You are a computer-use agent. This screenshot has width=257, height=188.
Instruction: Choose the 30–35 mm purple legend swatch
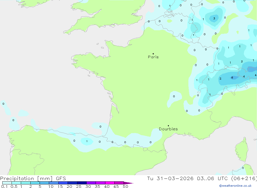click(91, 183)
